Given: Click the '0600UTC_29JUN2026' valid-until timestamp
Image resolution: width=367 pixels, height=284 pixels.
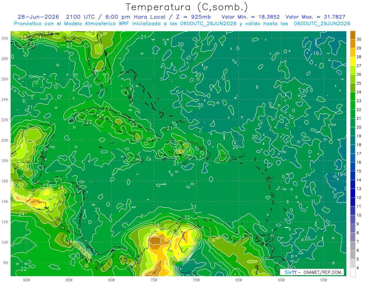Looking at the screenshot, I should click(x=322, y=24).
